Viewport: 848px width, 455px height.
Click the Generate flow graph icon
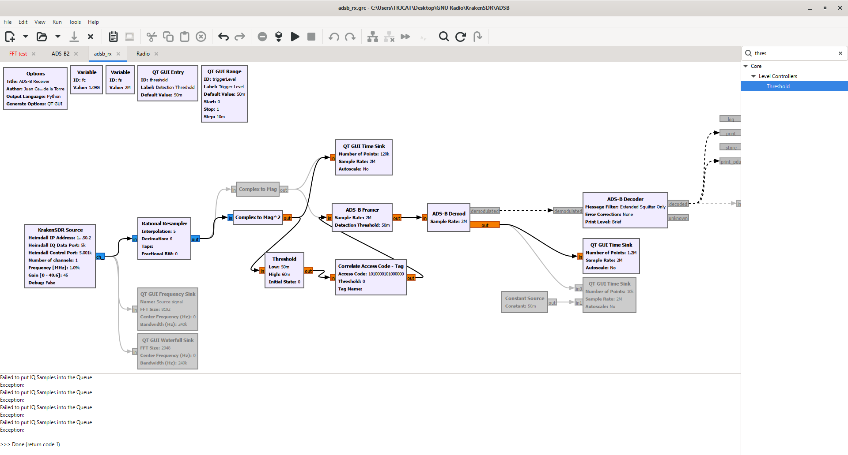coord(279,37)
